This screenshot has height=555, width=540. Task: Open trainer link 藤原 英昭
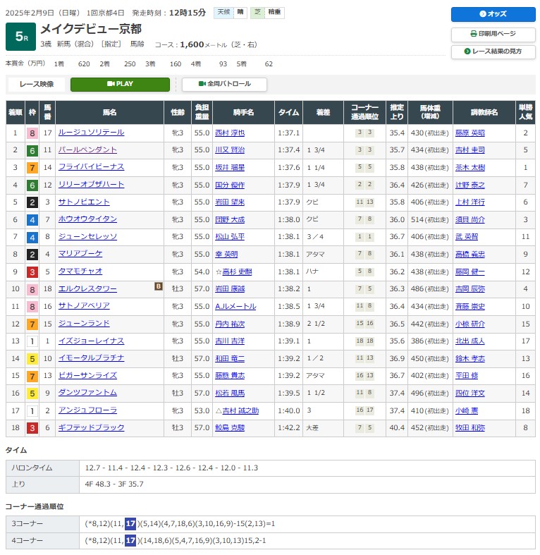tap(470, 133)
